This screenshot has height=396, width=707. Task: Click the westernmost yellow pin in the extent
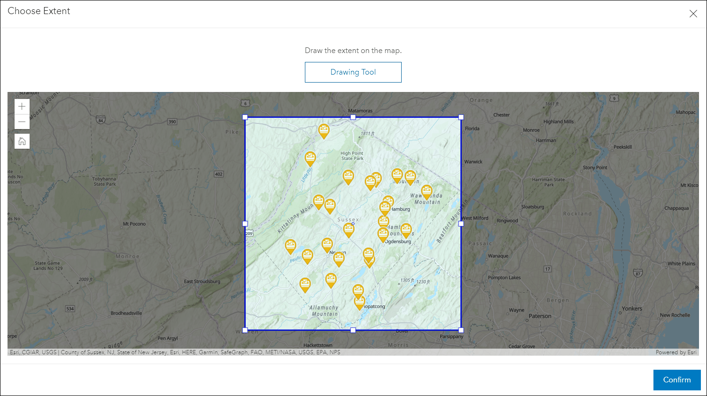(290, 246)
